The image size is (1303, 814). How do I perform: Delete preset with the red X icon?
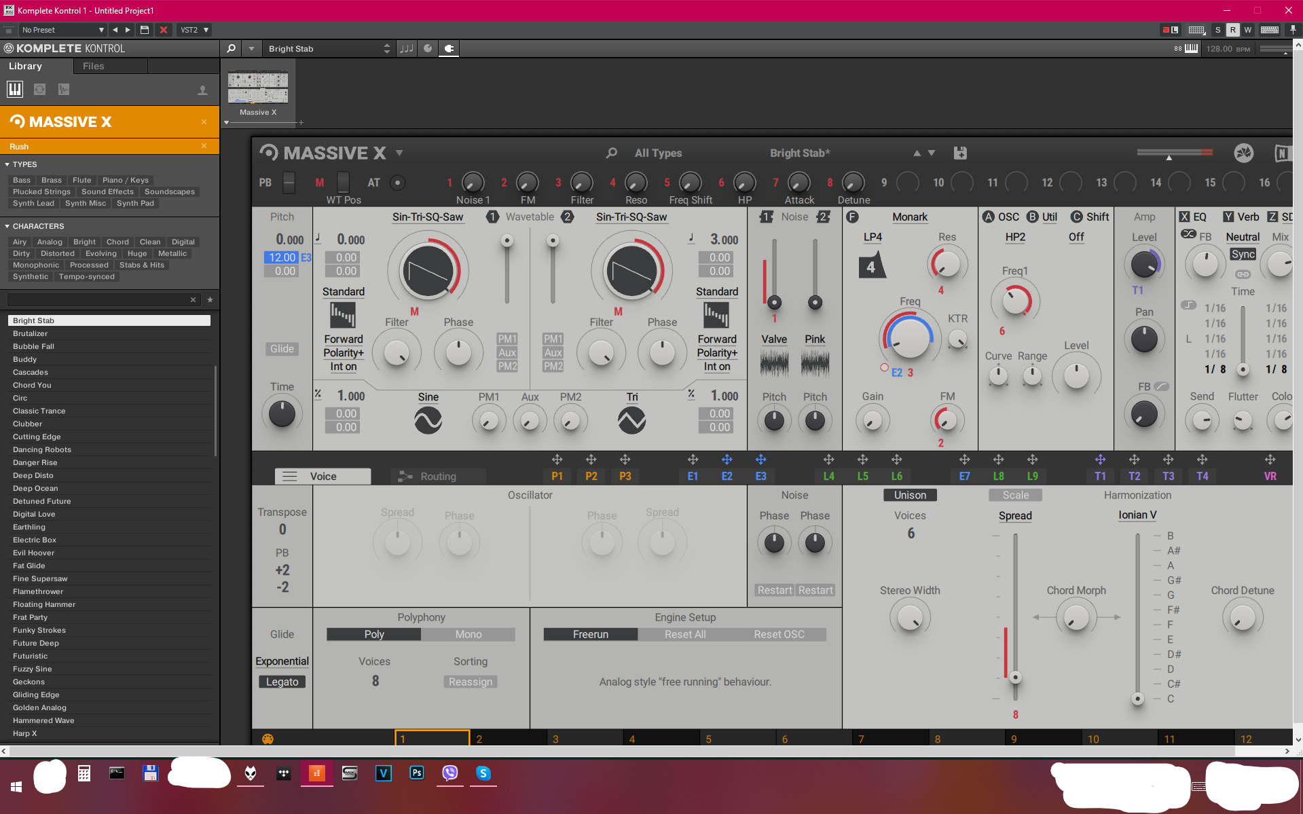click(x=163, y=30)
